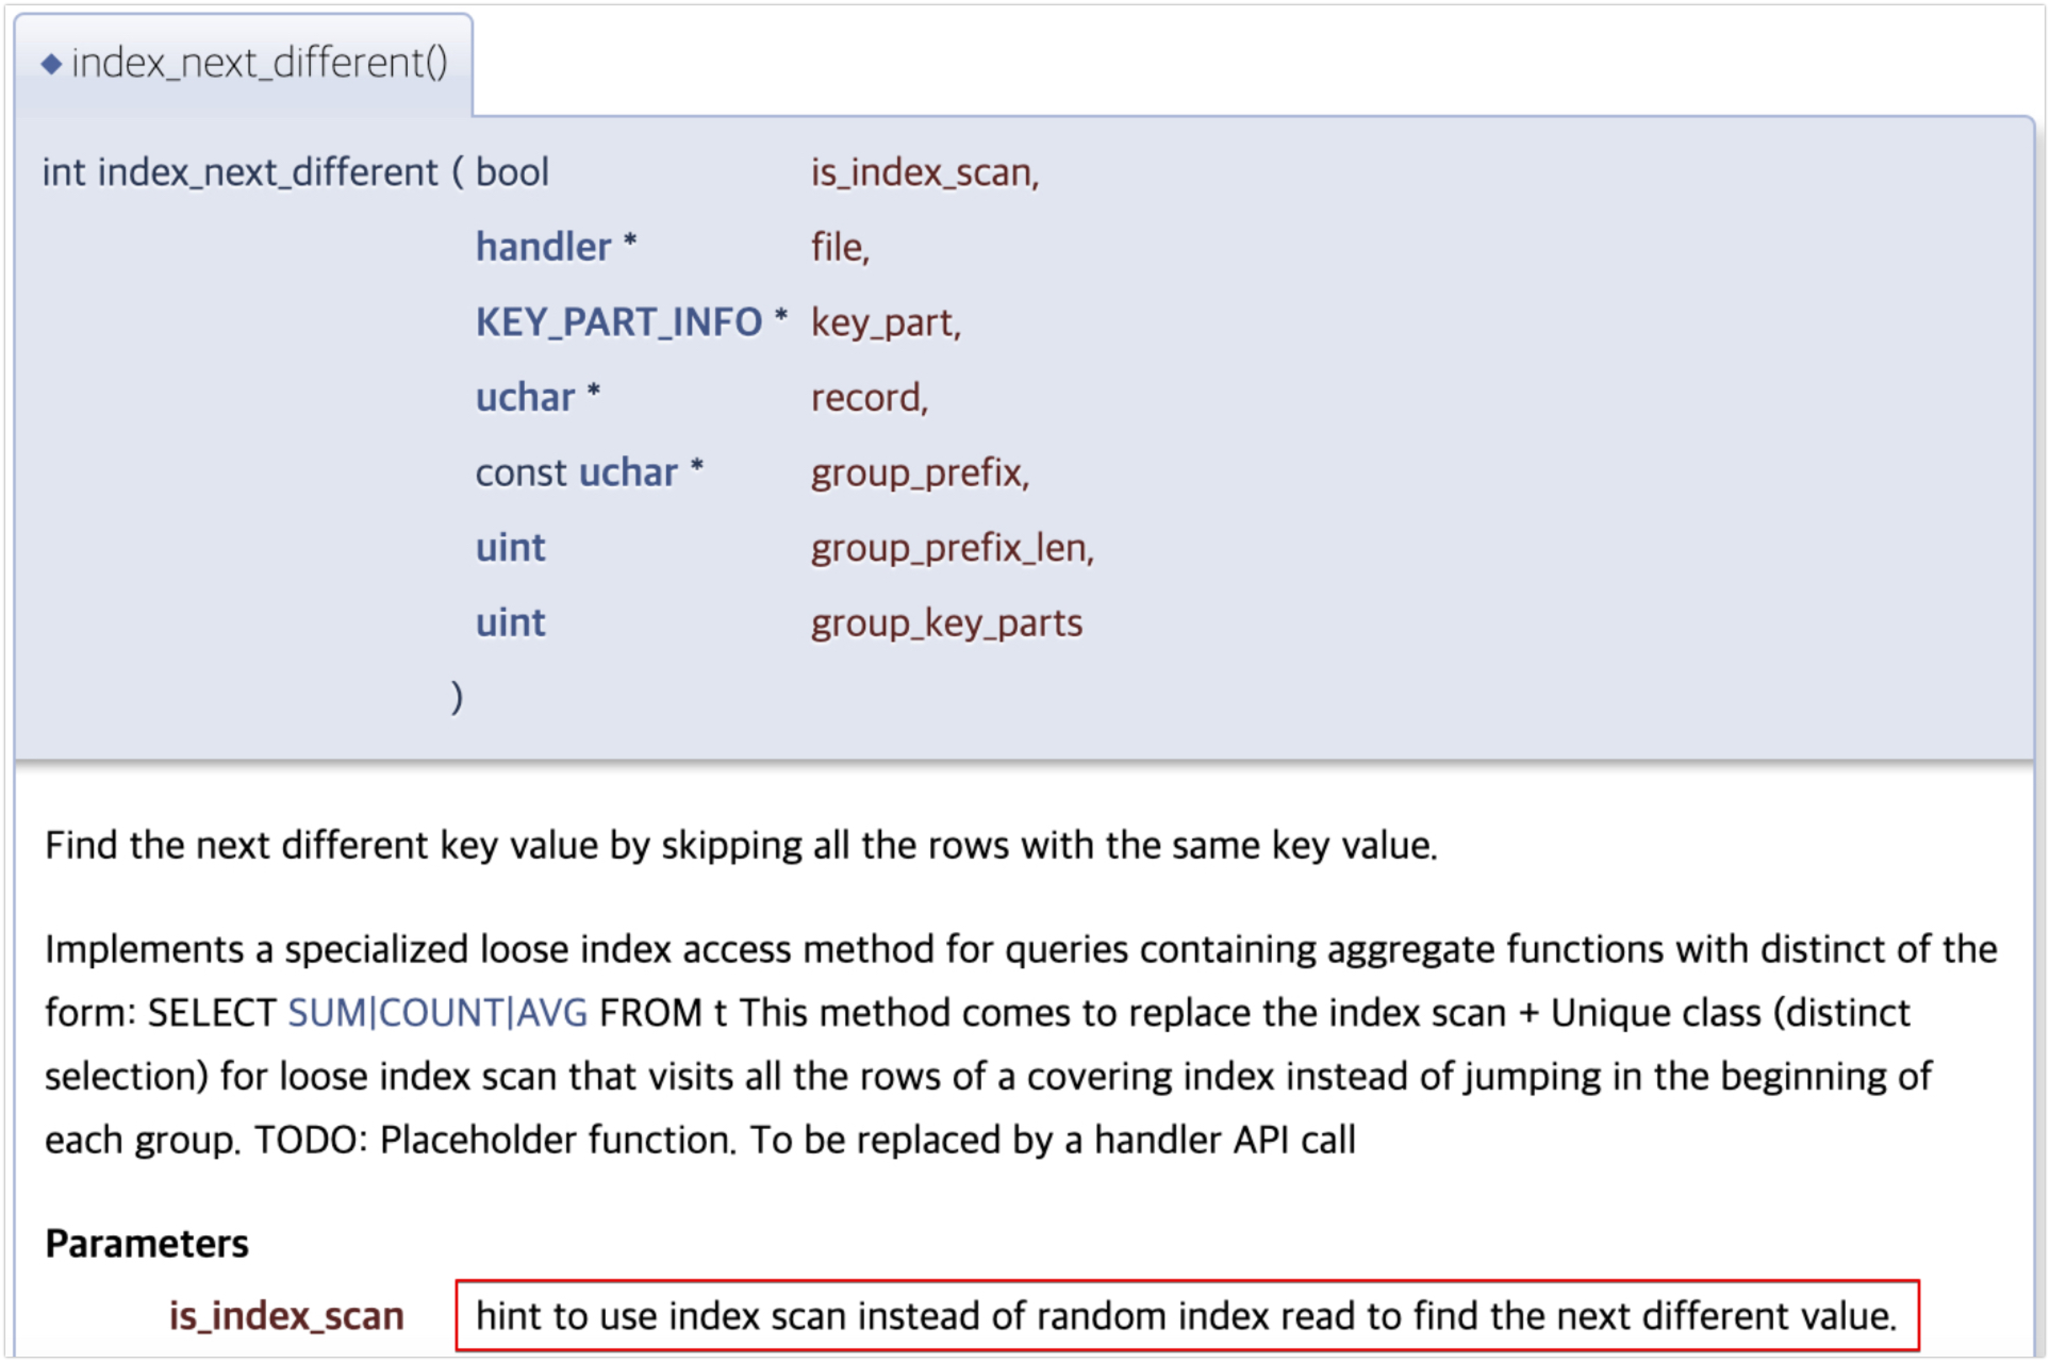
Task: Click the uchar link beside record
Action: pos(525,398)
